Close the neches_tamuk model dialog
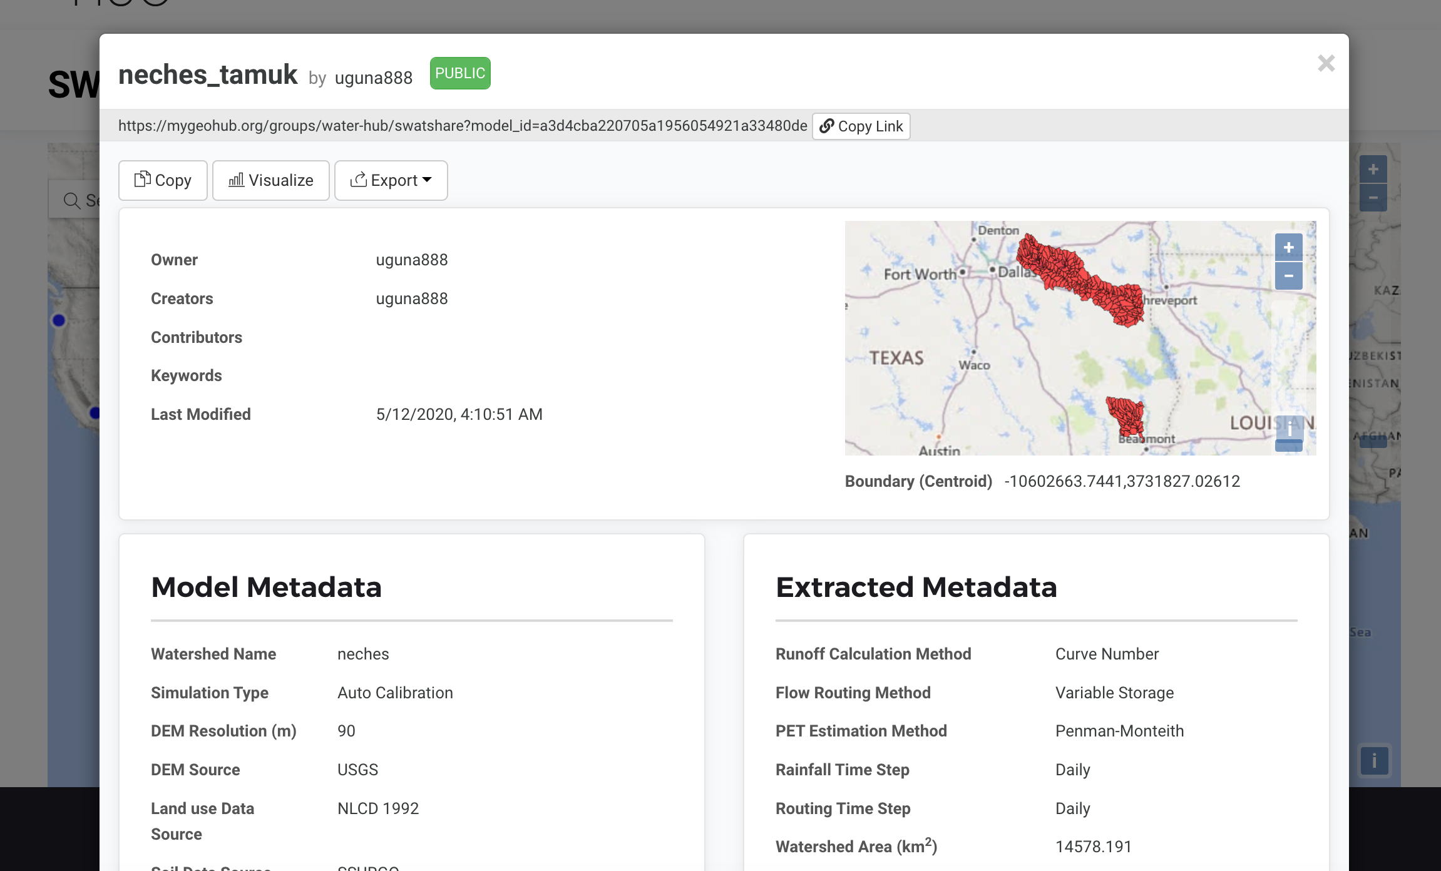1441x871 pixels. click(x=1326, y=63)
